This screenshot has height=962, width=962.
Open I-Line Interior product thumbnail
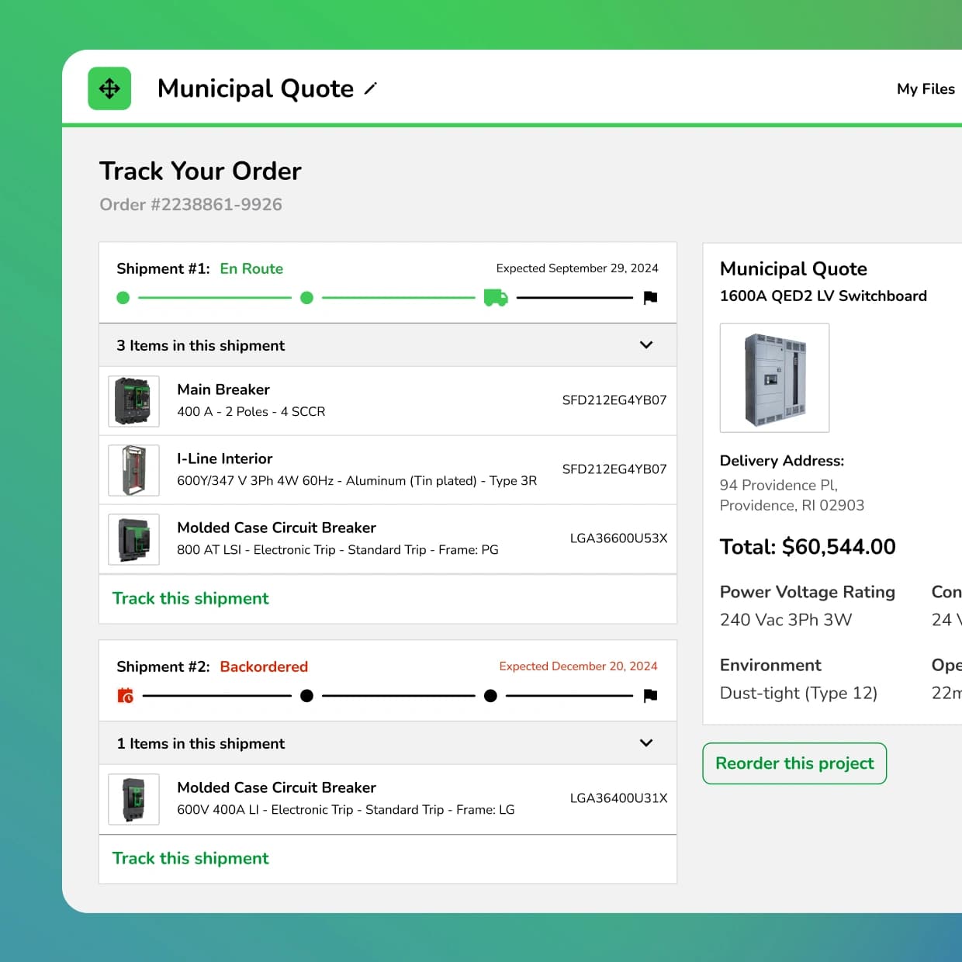tap(133, 470)
